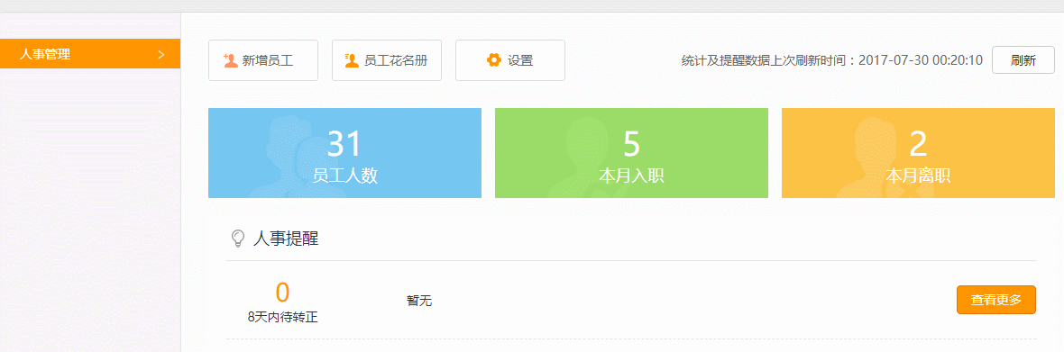Open the 本月入职 count of 5

(x=632, y=143)
